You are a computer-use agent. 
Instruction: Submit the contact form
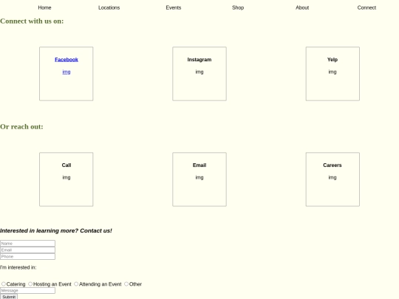click(9, 297)
